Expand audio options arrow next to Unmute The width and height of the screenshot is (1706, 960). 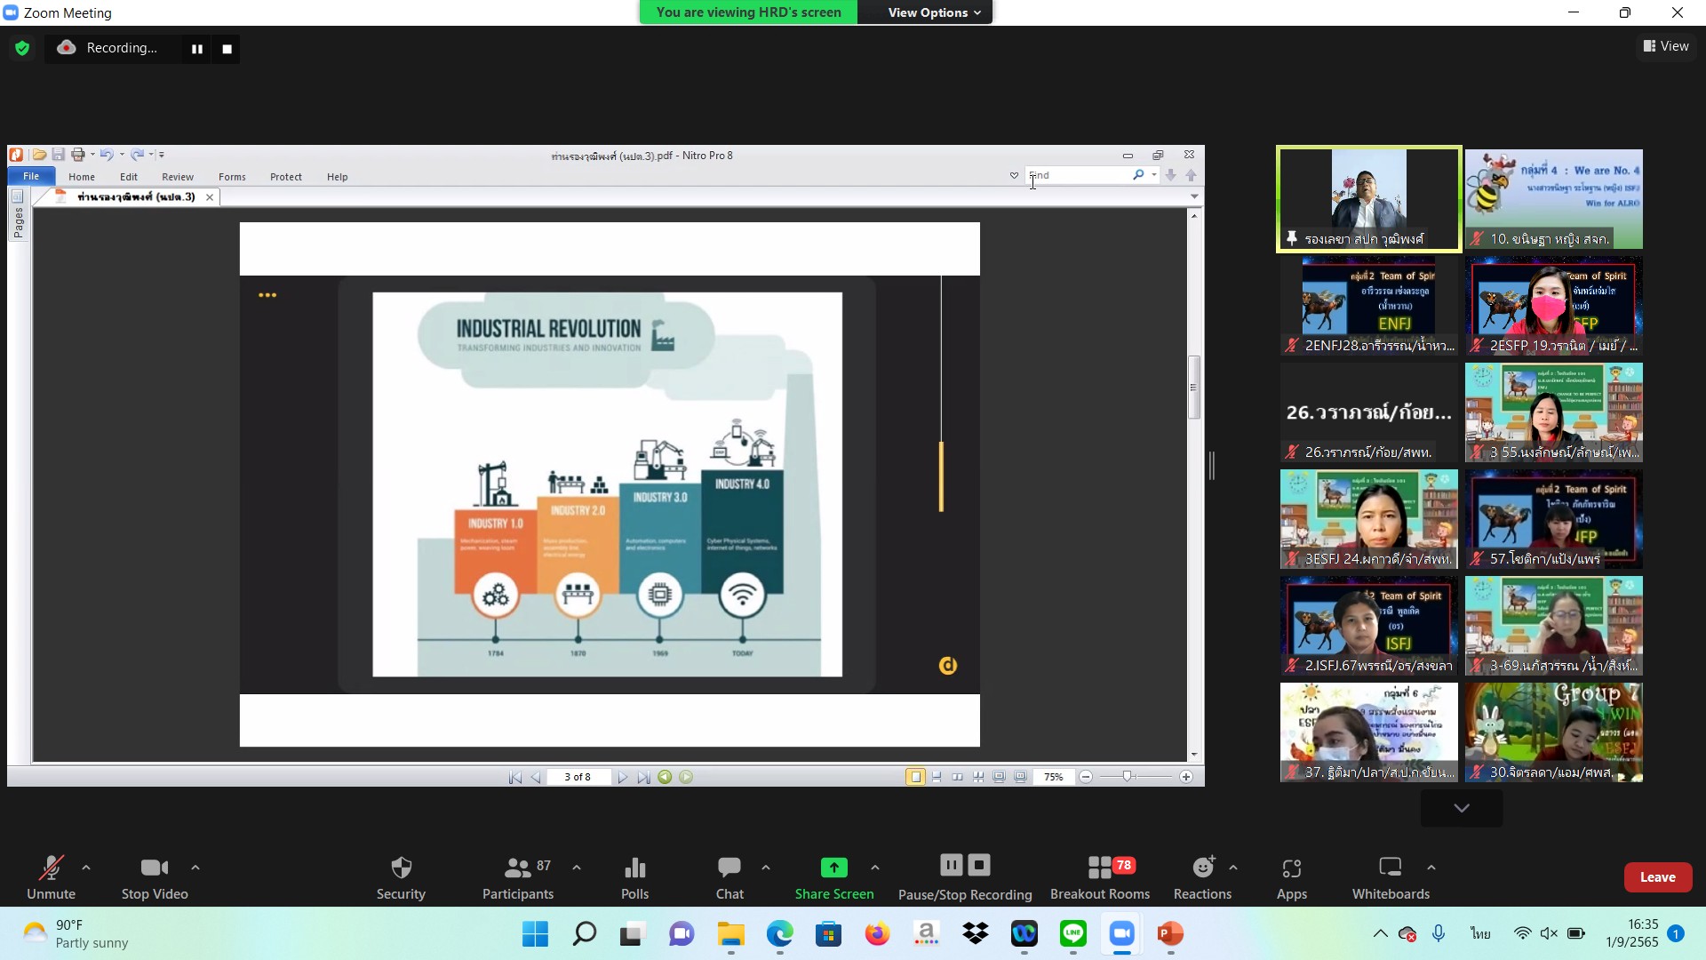tap(86, 868)
